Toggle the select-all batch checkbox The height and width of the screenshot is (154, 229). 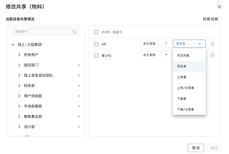96,32
